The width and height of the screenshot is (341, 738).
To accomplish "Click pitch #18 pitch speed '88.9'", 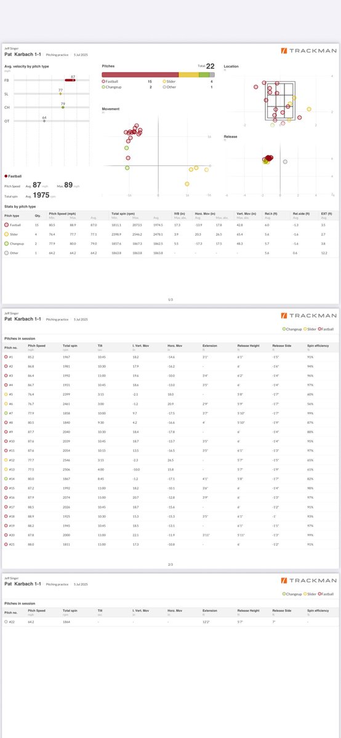I will (x=32, y=515).
